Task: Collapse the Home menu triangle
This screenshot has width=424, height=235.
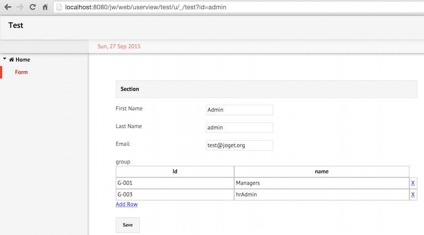Action: coord(4,59)
